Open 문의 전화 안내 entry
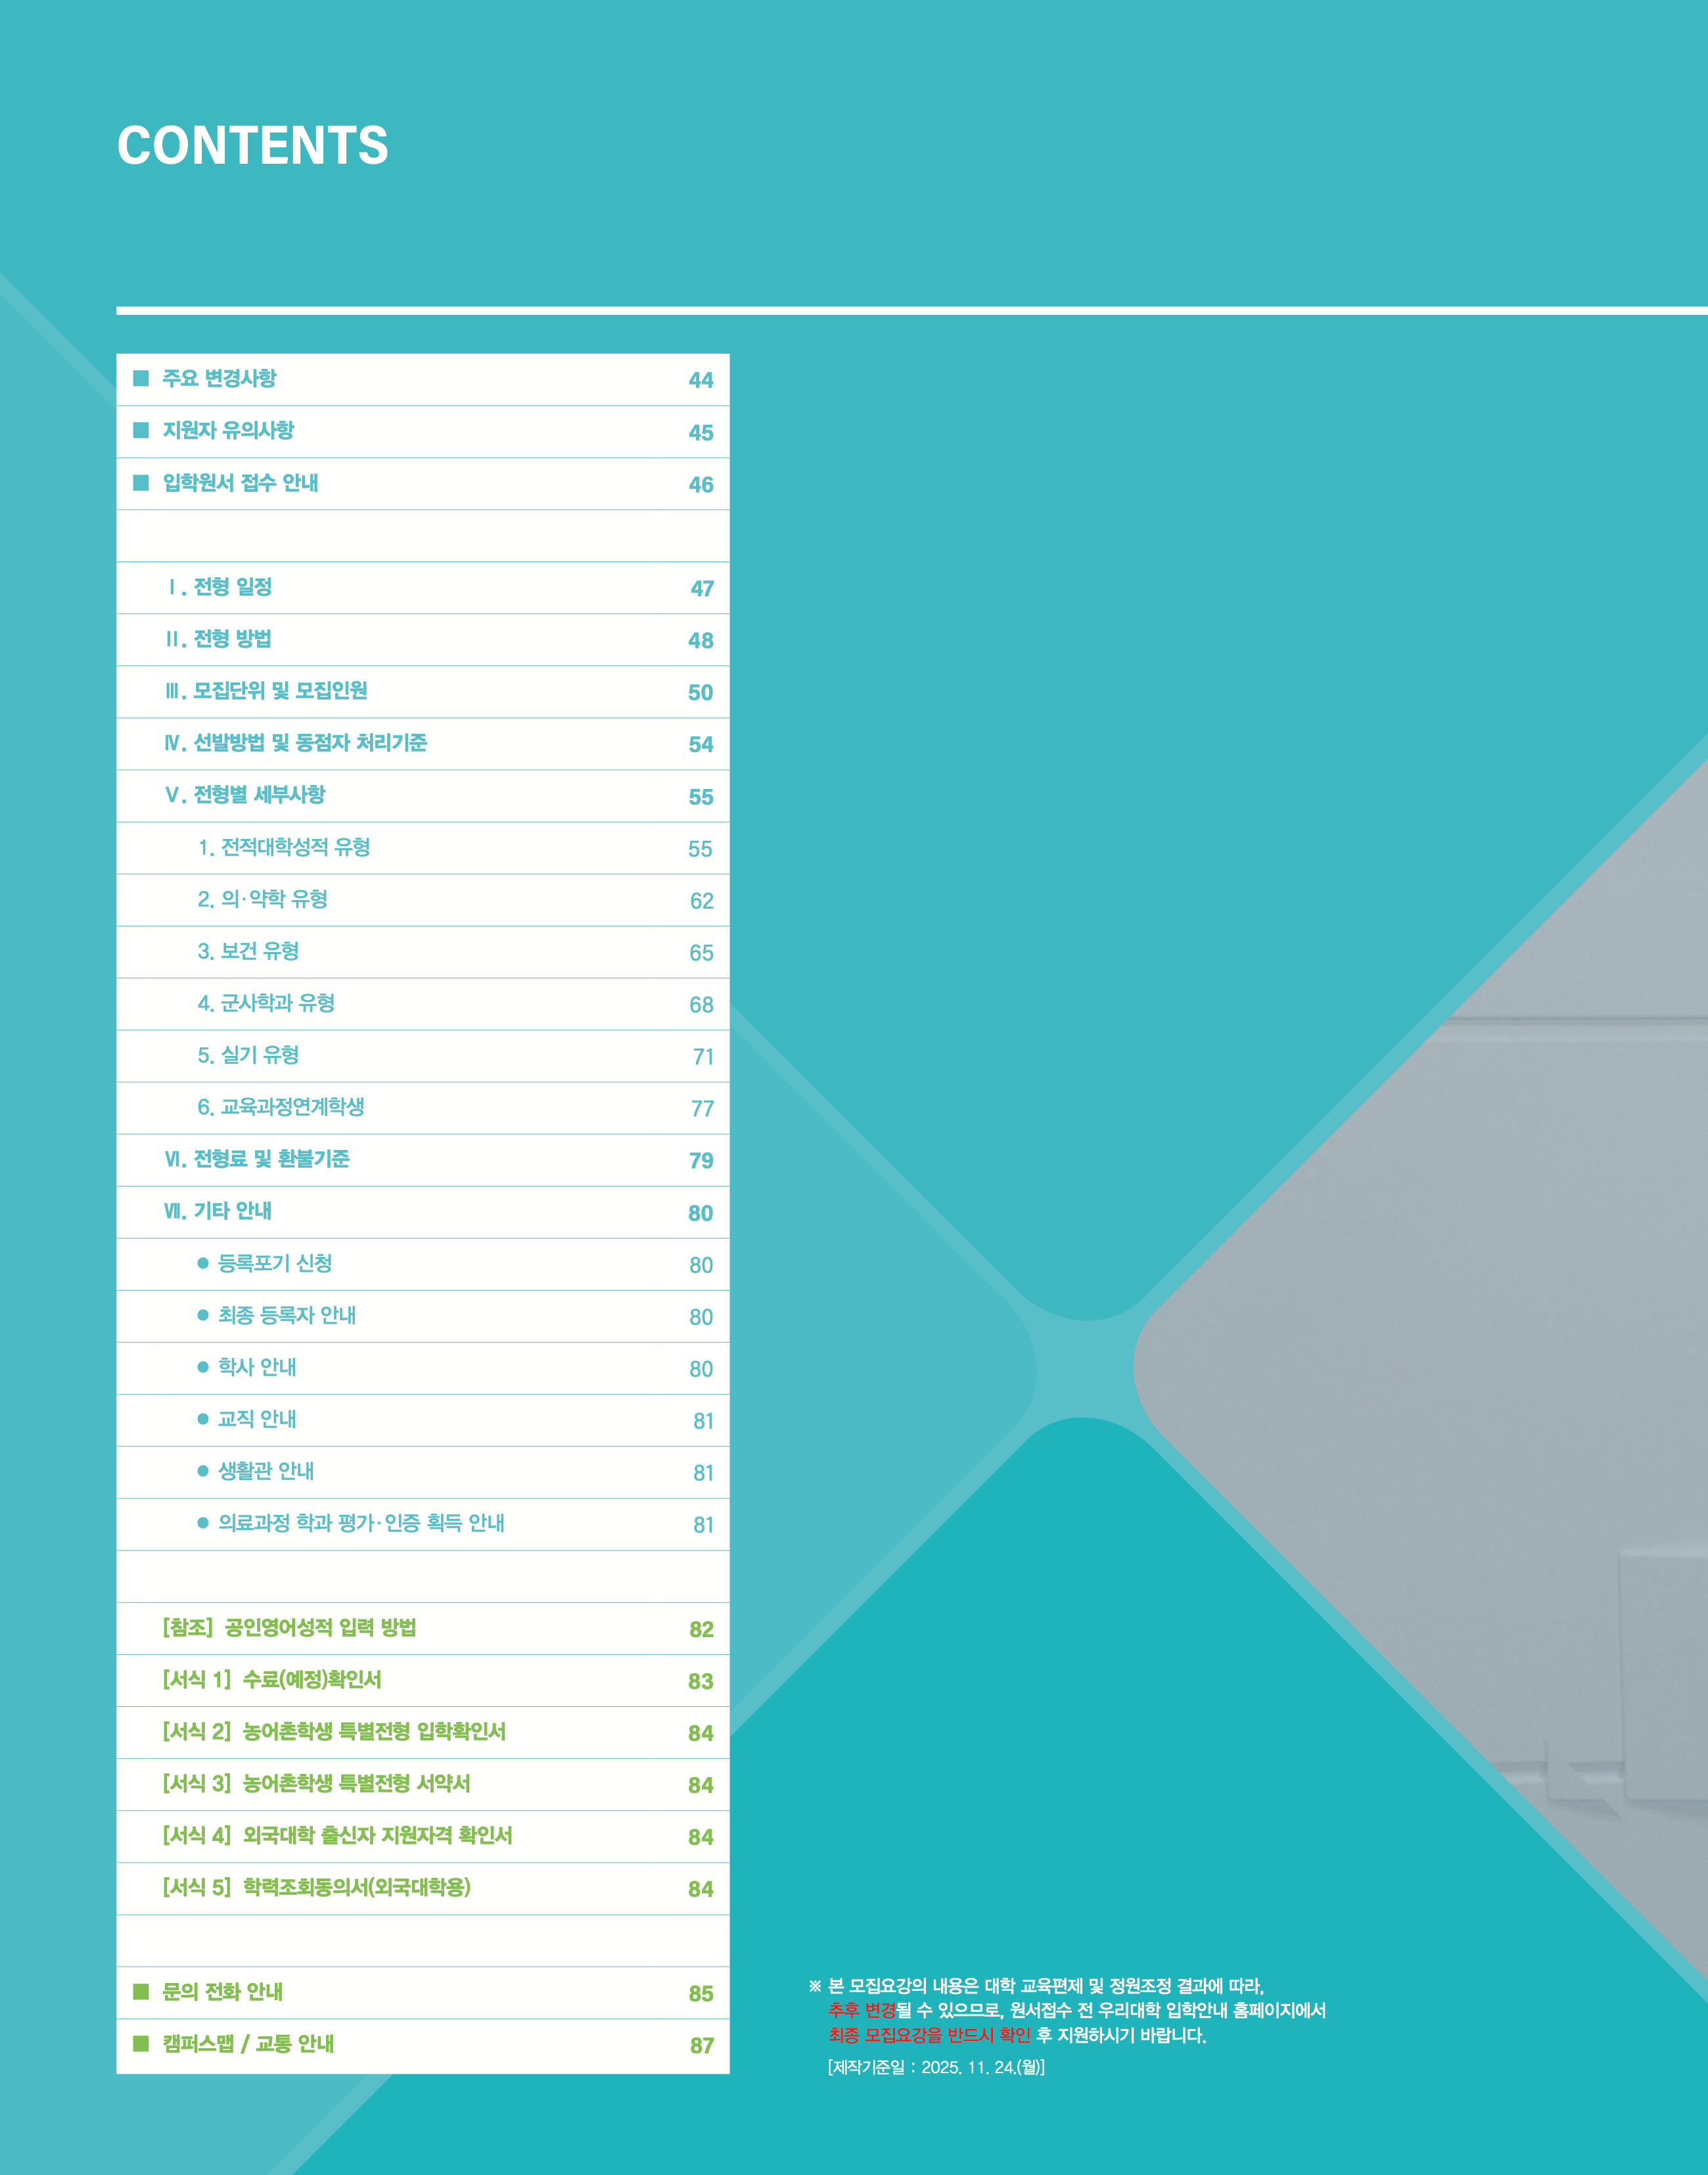The height and width of the screenshot is (2175, 1708). pyautogui.click(x=422, y=1992)
